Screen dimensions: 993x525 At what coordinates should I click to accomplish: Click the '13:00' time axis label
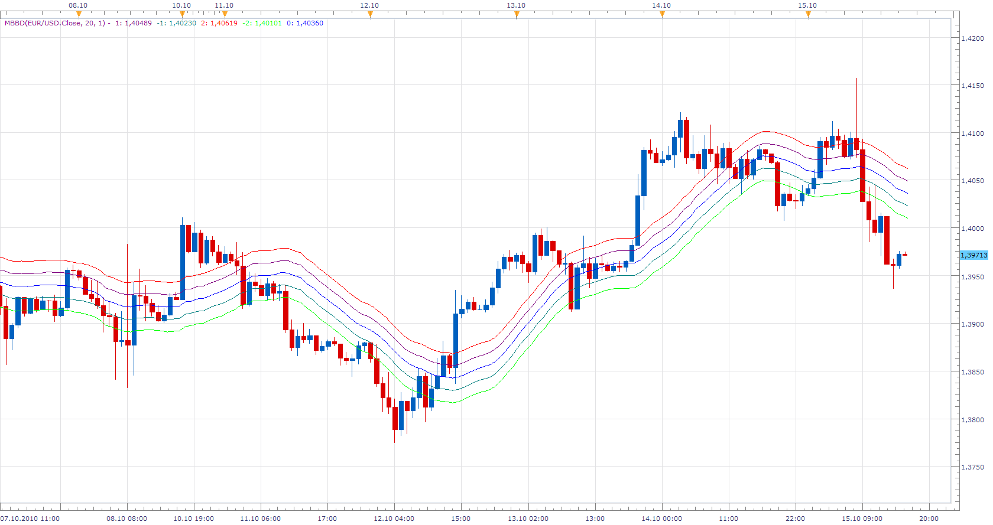[595, 519]
